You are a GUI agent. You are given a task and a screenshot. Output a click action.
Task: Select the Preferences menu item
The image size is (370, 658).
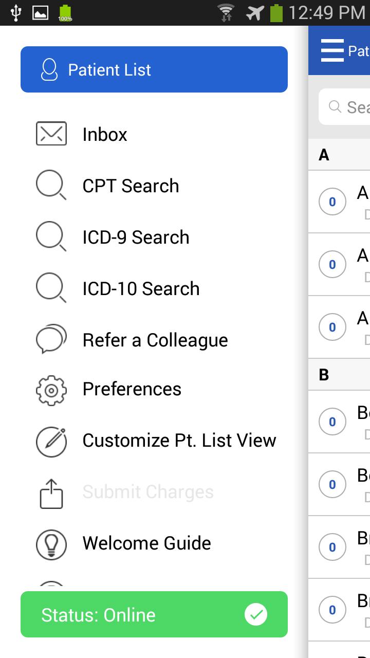click(132, 389)
